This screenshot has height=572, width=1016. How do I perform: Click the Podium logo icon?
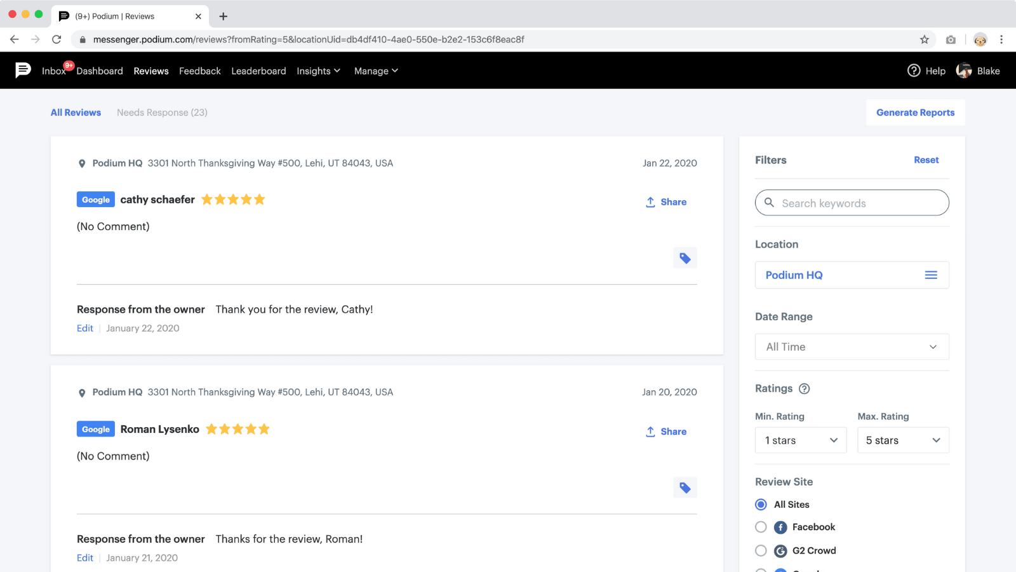pyautogui.click(x=23, y=70)
